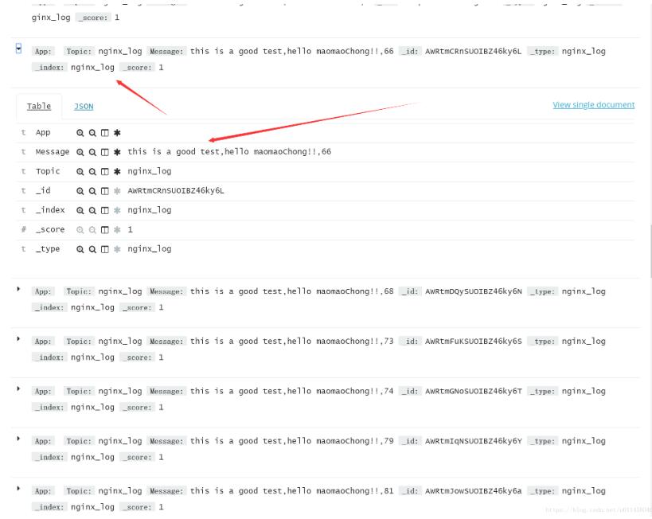Filter for value on _id field
The width and height of the screenshot is (652, 519).
click(80, 191)
